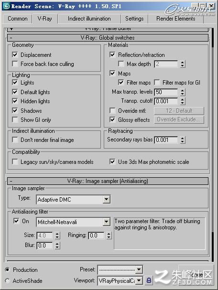
Task: Select the ActiveShade radio button
Action: point(7,280)
